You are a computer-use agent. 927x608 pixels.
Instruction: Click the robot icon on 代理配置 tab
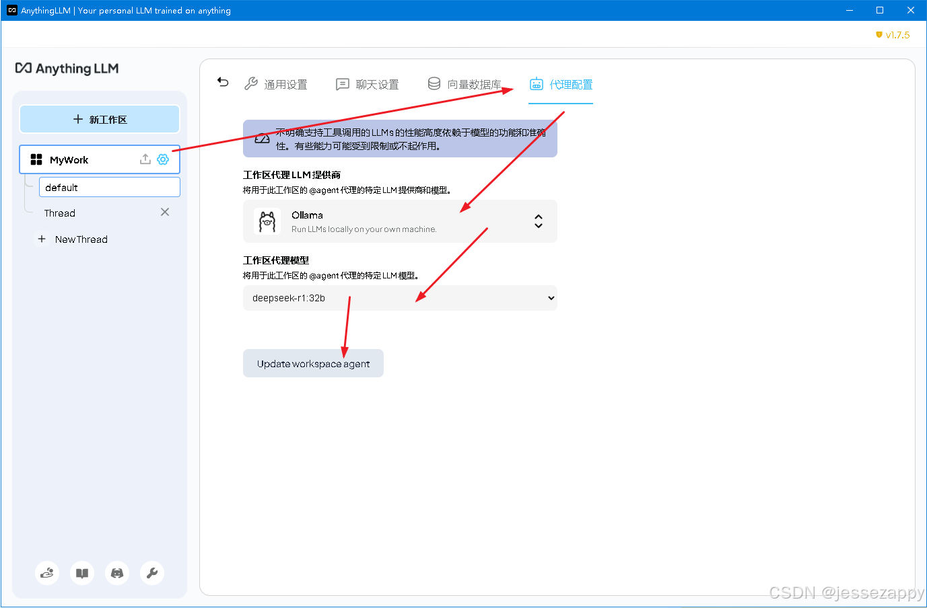537,84
